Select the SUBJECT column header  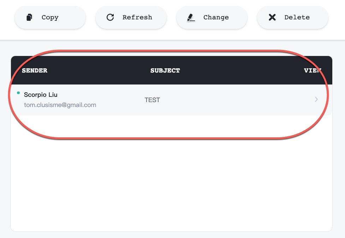165,70
